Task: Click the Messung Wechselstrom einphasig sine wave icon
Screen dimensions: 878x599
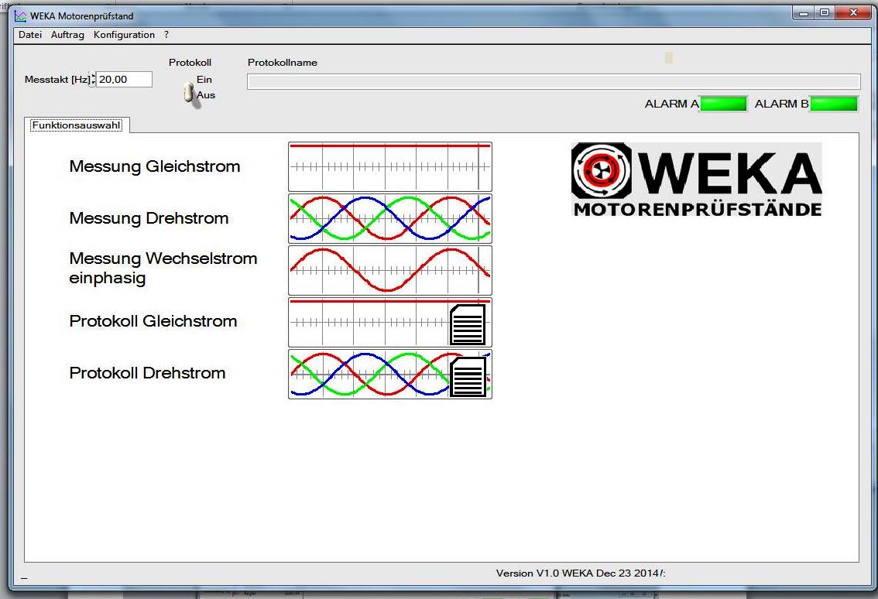Action: 389,270
